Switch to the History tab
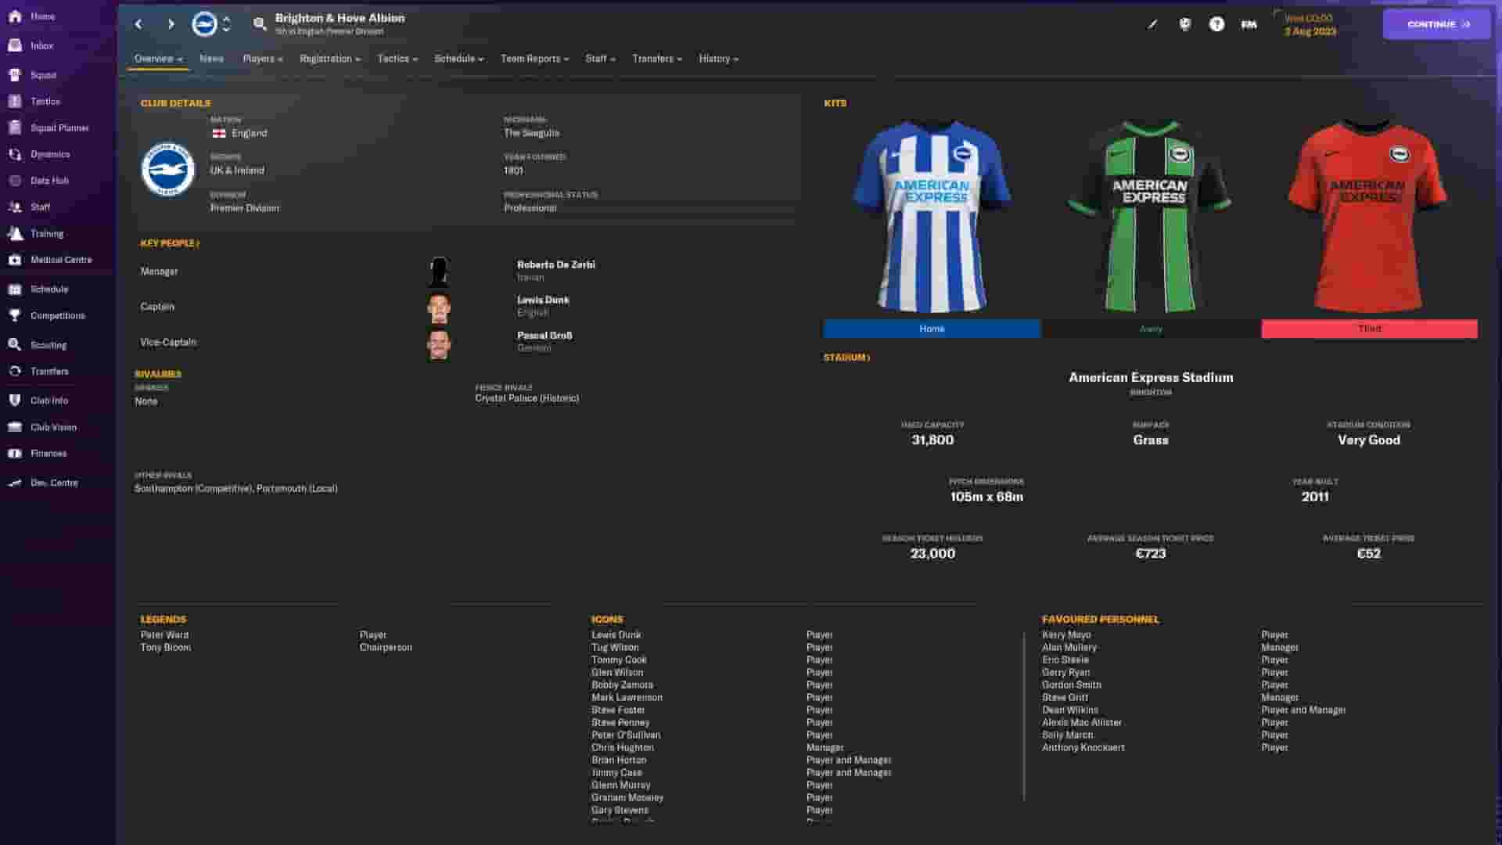Image resolution: width=1502 pixels, height=845 pixels. coord(717,58)
